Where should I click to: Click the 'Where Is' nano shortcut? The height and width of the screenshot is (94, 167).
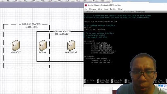pyautogui.click(x=118, y=80)
